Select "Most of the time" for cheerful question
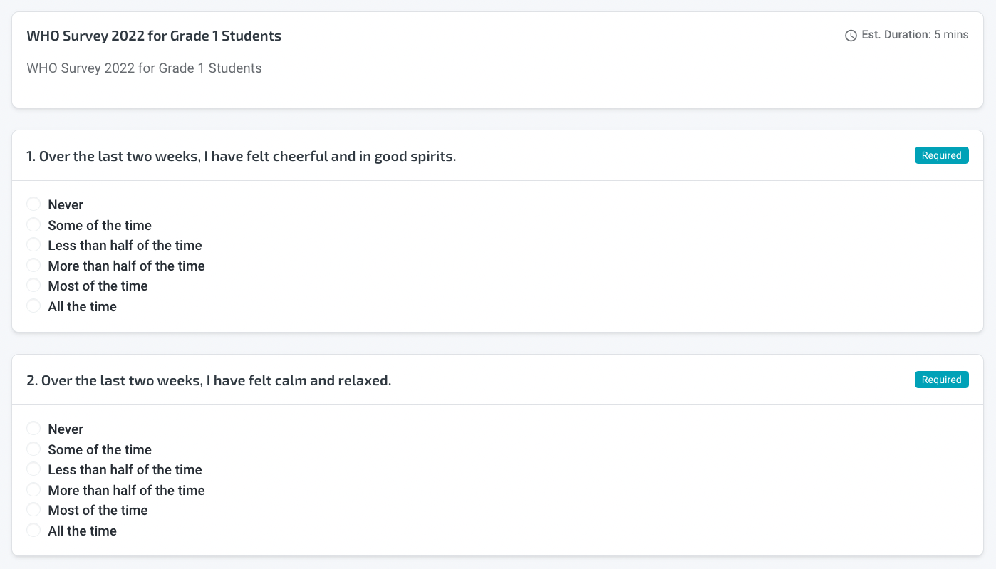Image resolution: width=996 pixels, height=569 pixels. pos(33,286)
